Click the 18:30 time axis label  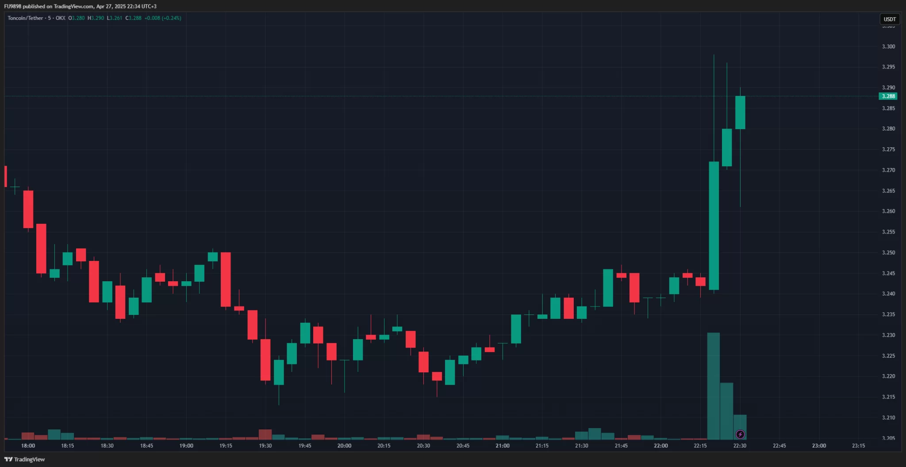click(x=107, y=446)
